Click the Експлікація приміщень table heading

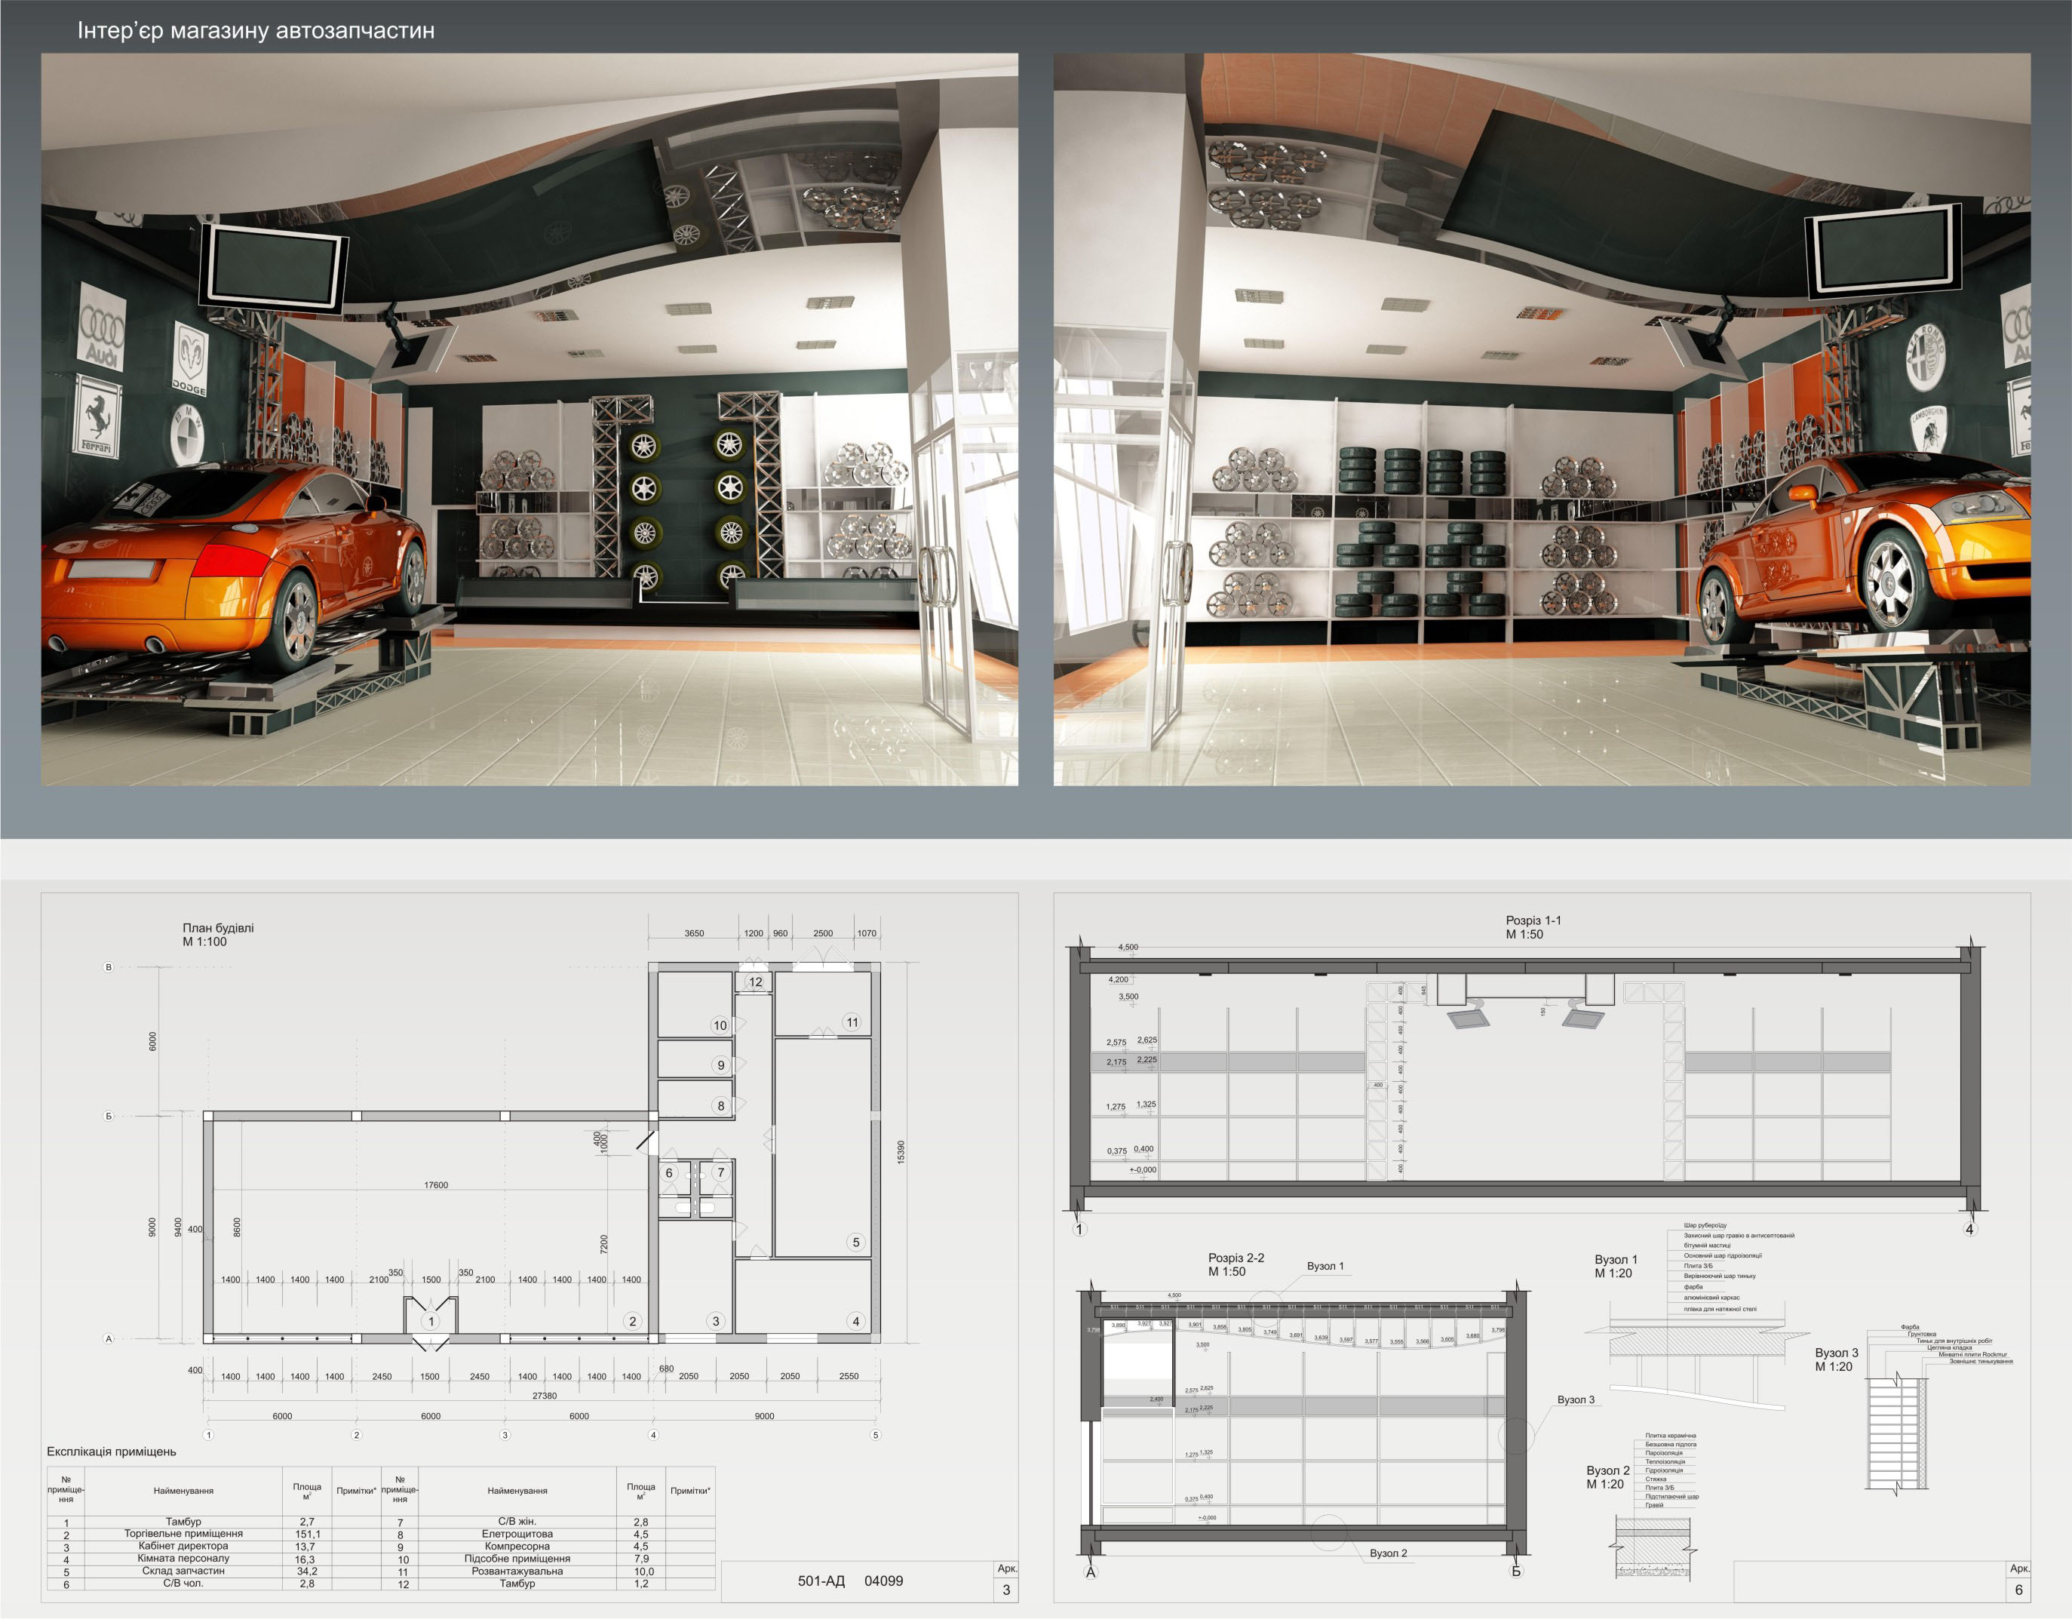pyautogui.click(x=111, y=1451)
